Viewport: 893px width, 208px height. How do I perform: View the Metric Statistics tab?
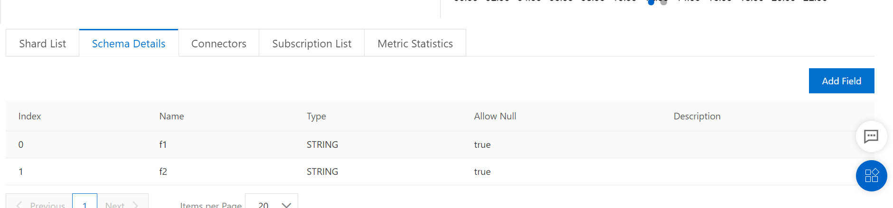coord(415,44)
